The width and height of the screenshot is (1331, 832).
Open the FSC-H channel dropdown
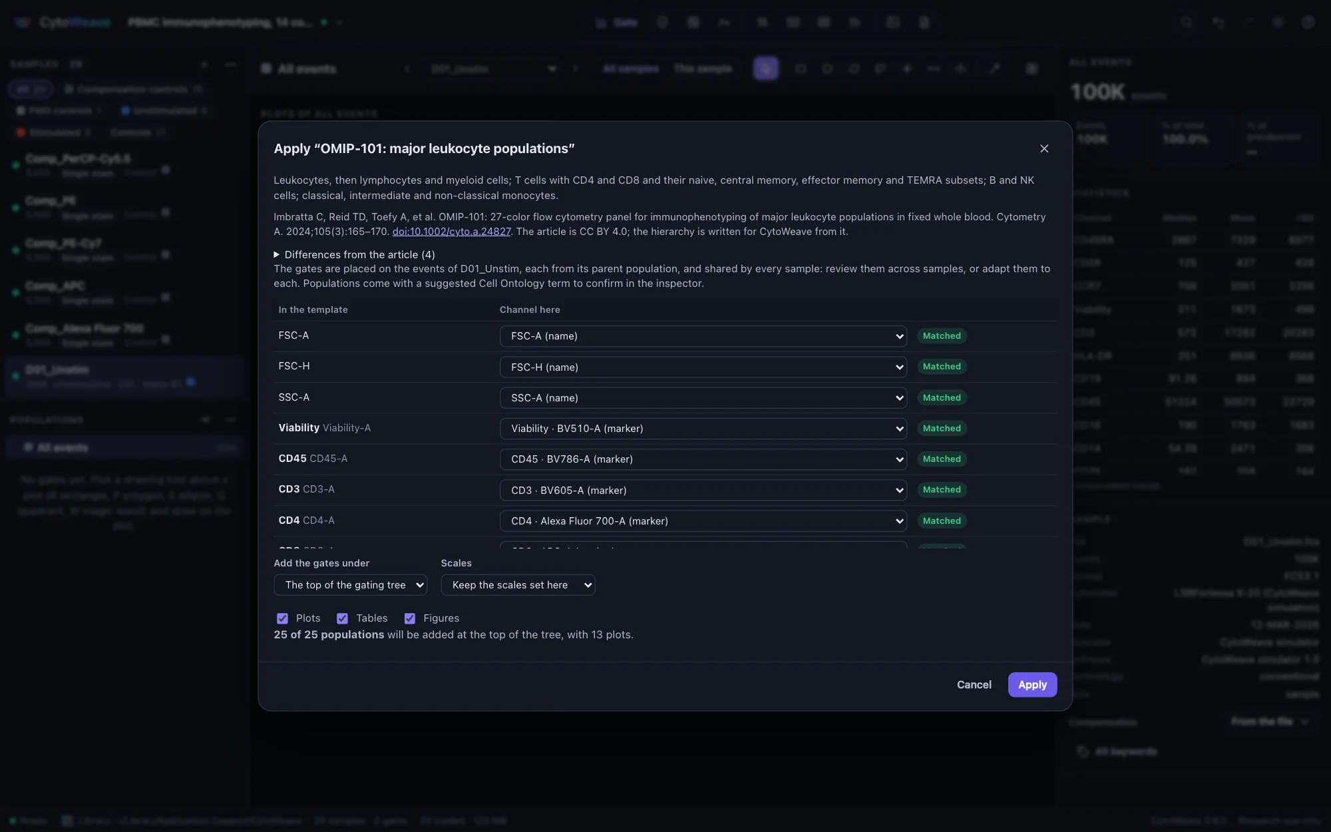pyautogui.click(x=703, y=367)
